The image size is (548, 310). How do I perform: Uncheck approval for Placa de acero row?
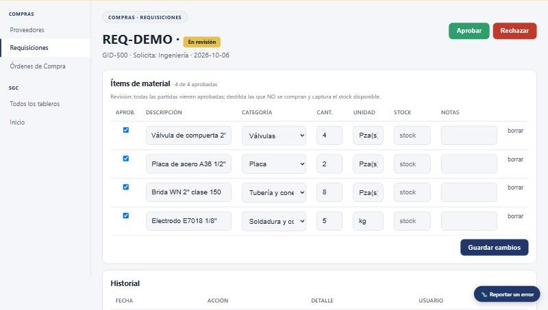click(x=126, y=159)
